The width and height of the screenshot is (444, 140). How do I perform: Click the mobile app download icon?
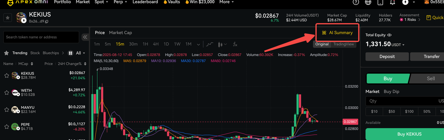pyautogui.click(x=380, y=2)
